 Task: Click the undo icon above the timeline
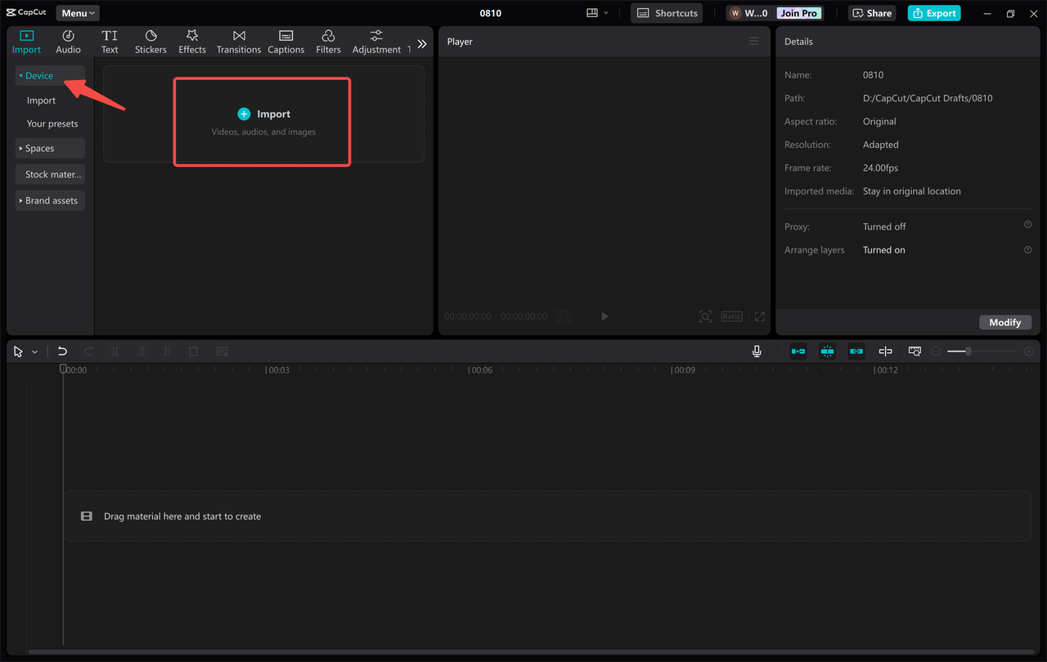point(62,351)
